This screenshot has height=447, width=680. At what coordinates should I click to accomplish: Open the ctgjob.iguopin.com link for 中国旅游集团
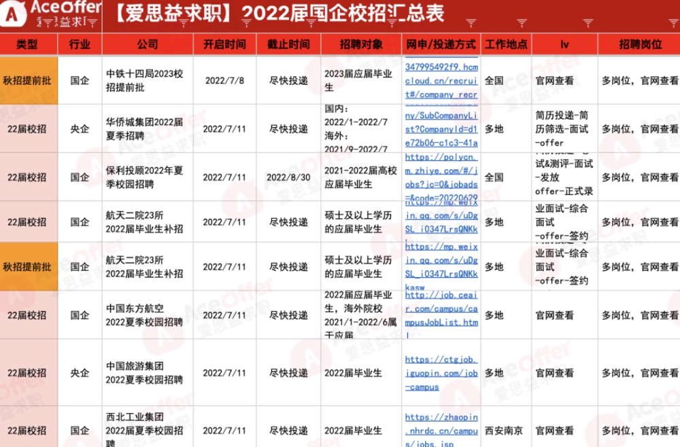441,373
